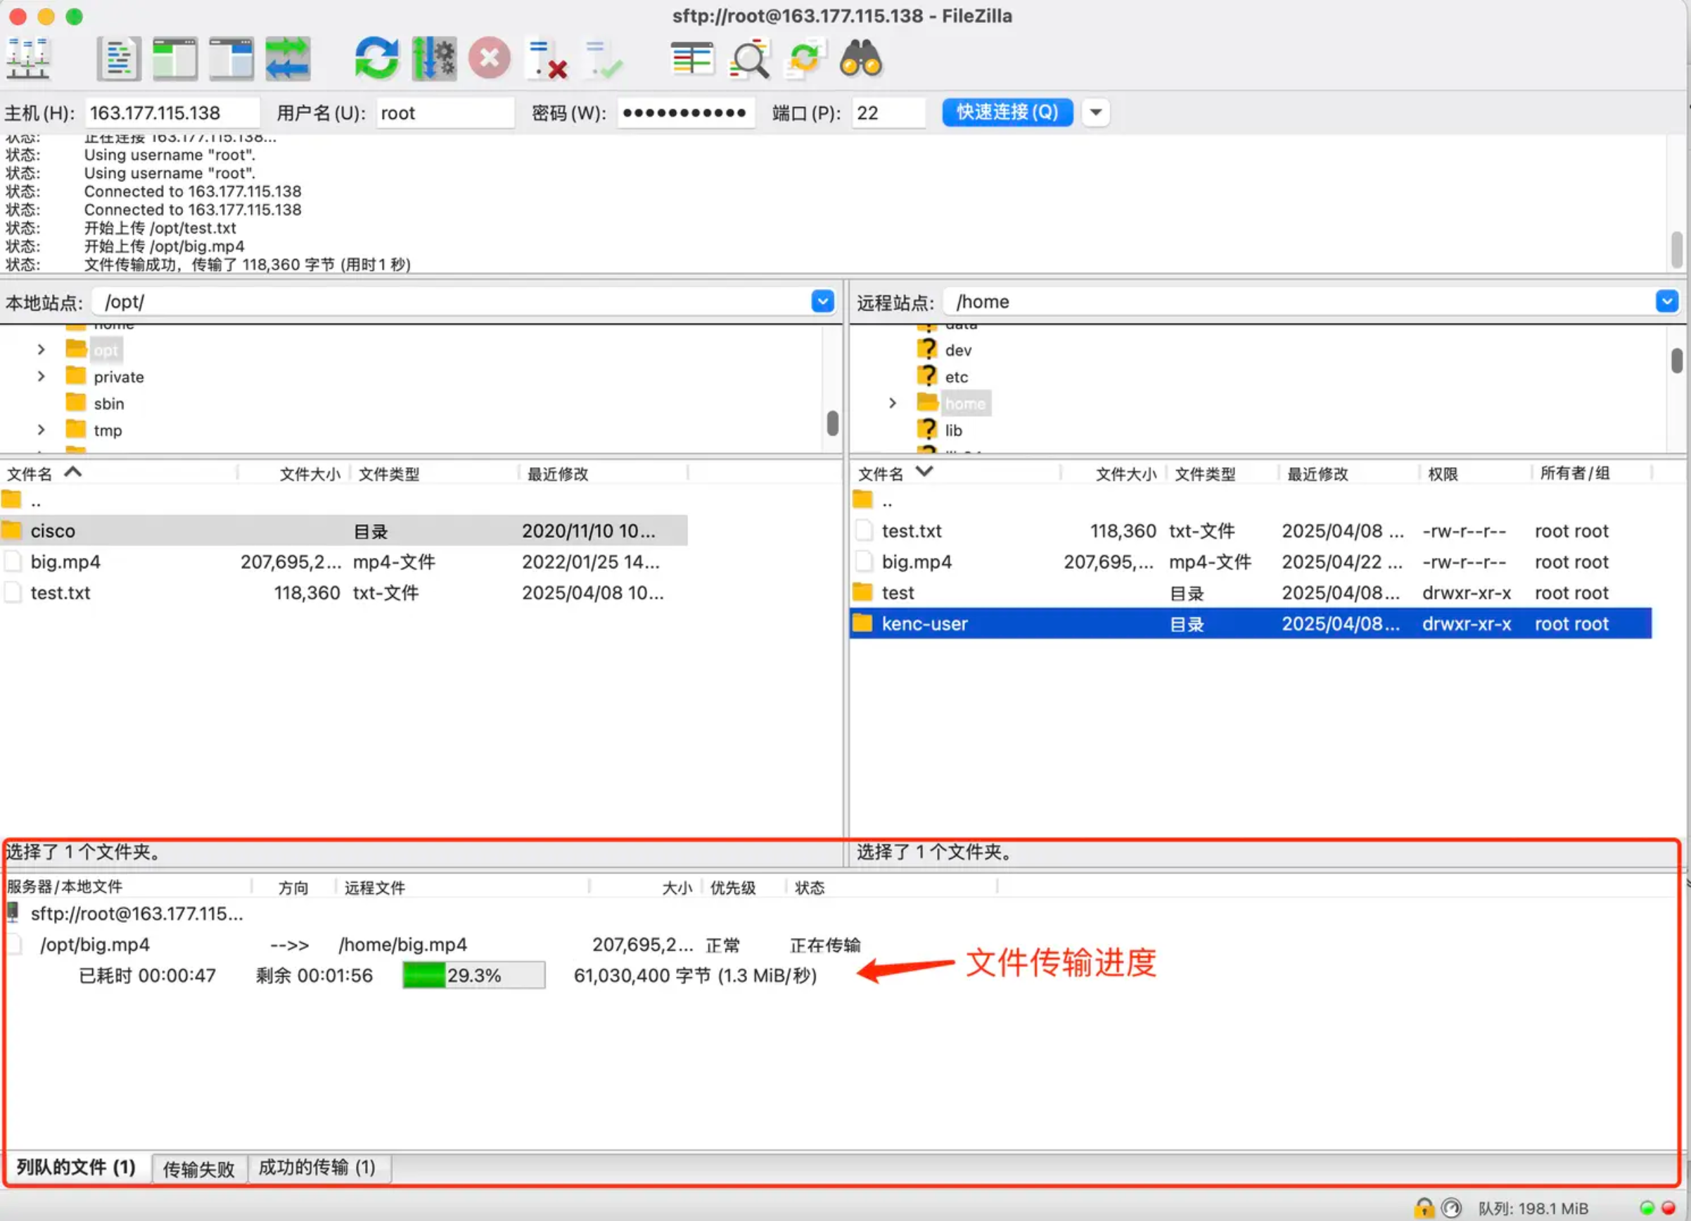Screen dimensions: 1691x1221
Task: Click the 快速连接 quick connect button
Action: [x=1007, y=112]
